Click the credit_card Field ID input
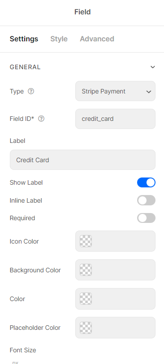The width and height of the screenshot is (164, 364). (115, 119)
